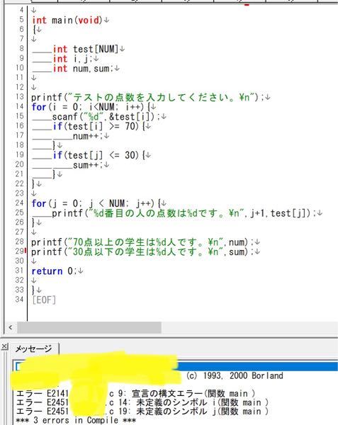Select the メッセージ tab
Viewport: 338px width, 425px height.
coord(33,348)
